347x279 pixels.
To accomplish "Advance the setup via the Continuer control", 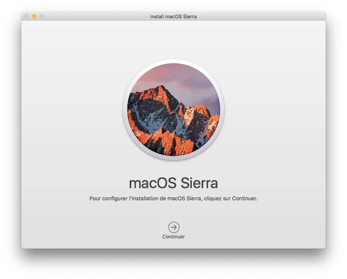I will tap(173, 230).
